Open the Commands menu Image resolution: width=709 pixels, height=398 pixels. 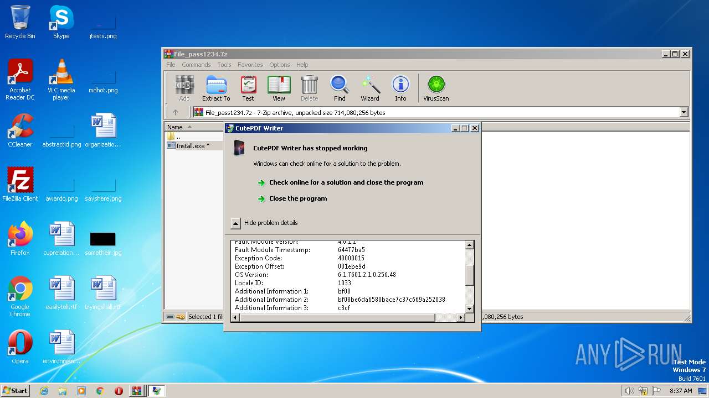pos(196,65)
